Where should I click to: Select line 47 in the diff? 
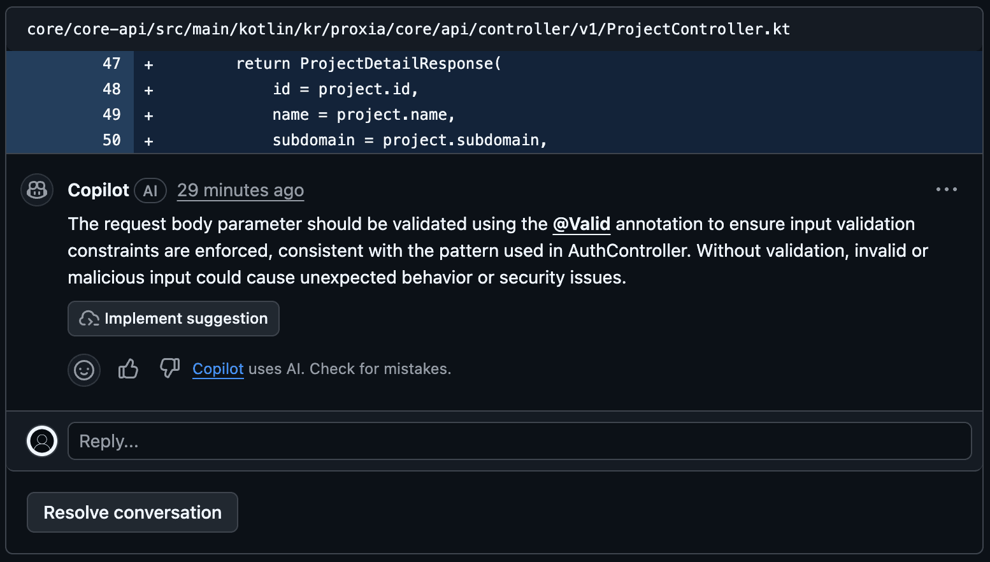(x=111, y=64)
